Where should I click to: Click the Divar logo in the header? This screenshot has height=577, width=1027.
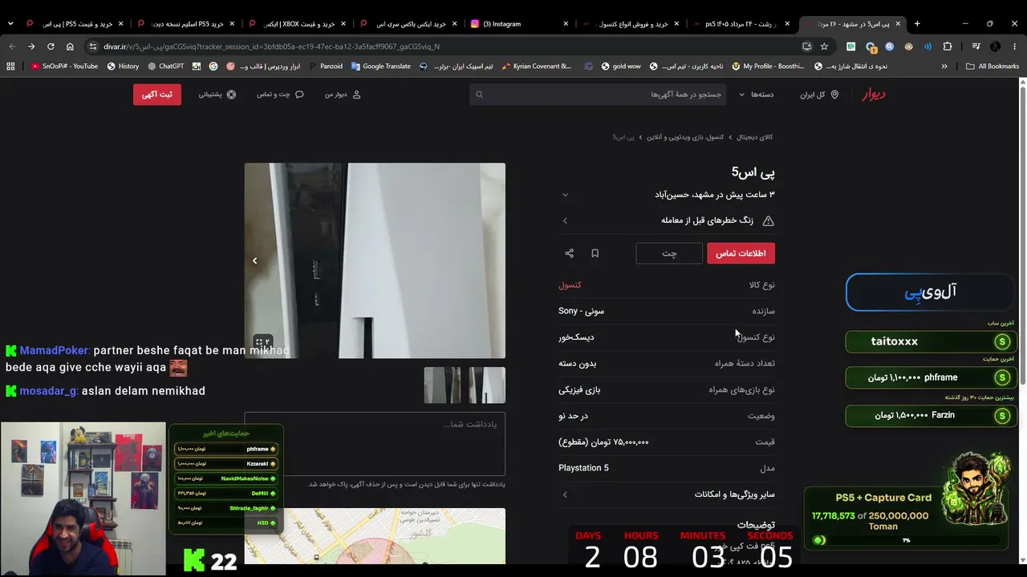click(874, 95)
